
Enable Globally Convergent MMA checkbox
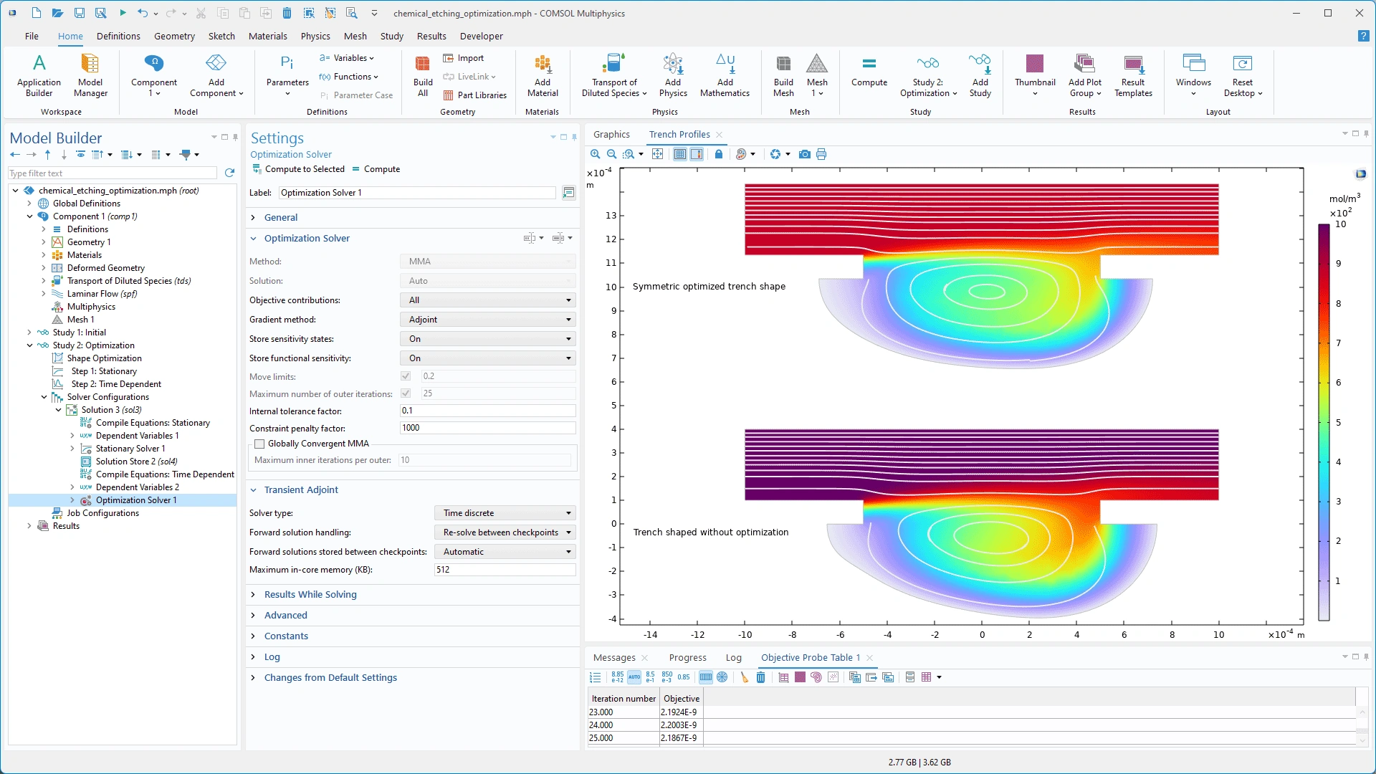pos(259,444)
